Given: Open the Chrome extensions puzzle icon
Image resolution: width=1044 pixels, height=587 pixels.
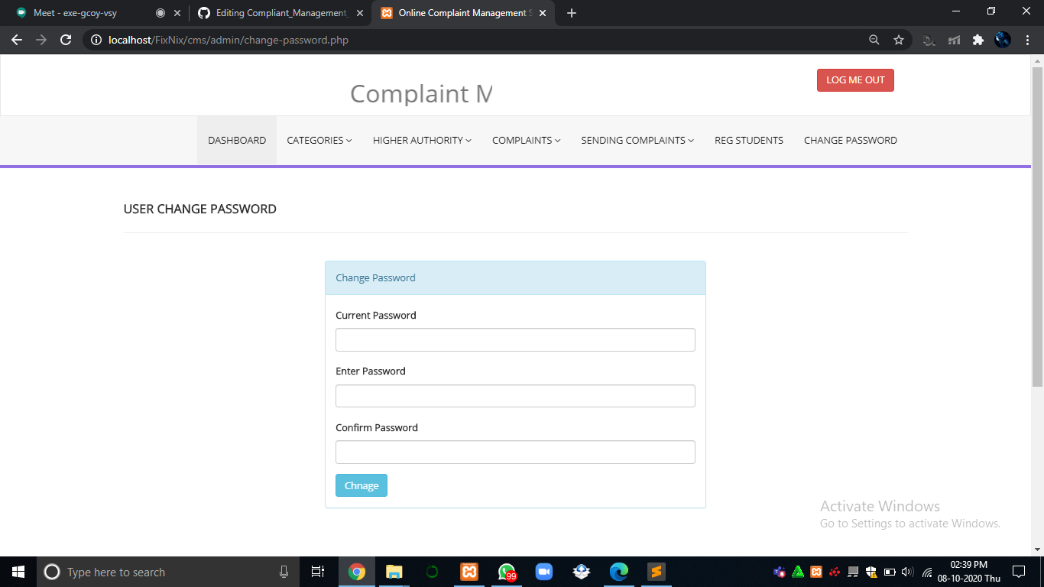Looking at the screenshot, I should tap(978, 39).
